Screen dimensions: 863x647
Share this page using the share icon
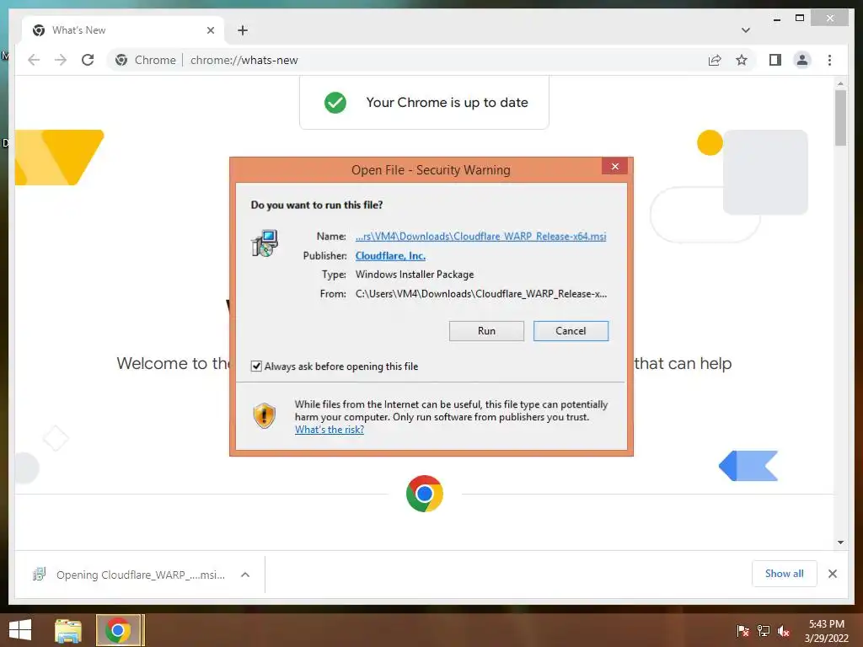click(x=715, y=60)
